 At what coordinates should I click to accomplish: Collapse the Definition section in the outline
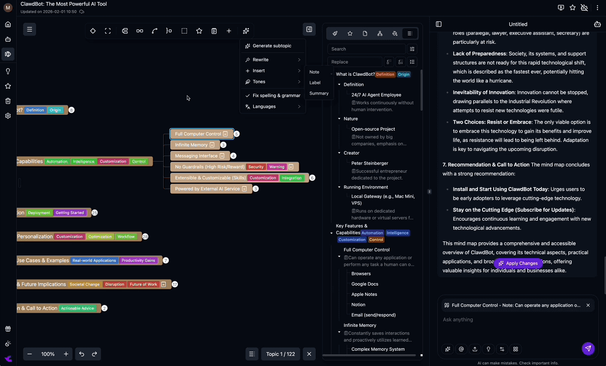point(339,84)
